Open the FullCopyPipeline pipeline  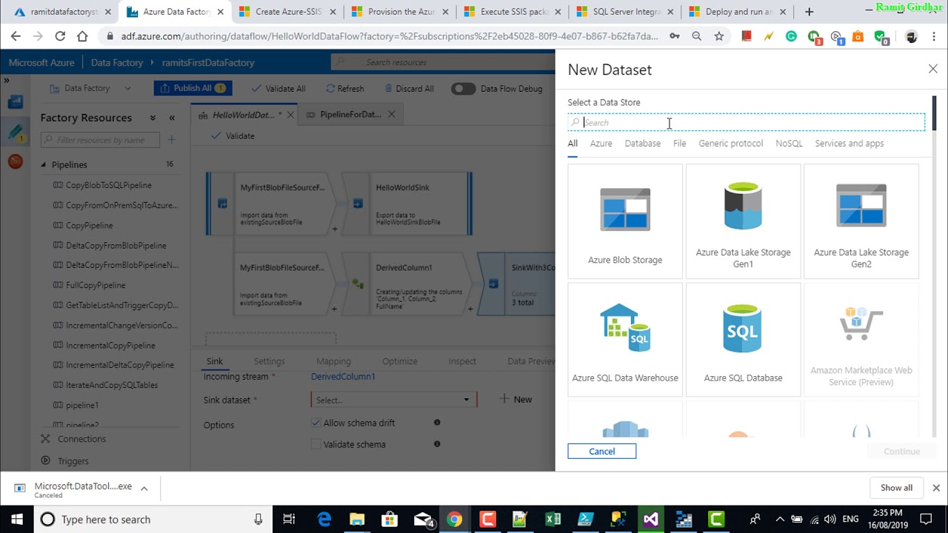pos(96,285)
